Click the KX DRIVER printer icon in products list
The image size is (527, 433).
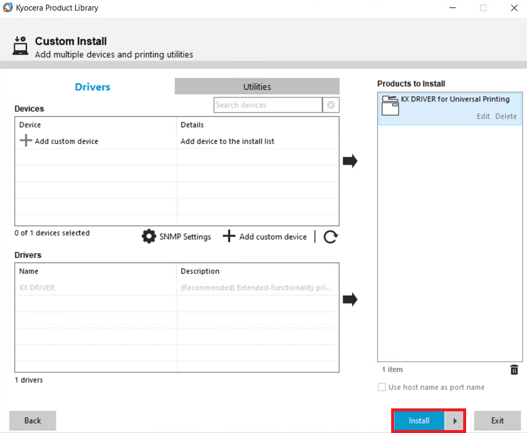click(x=390, y=105)
